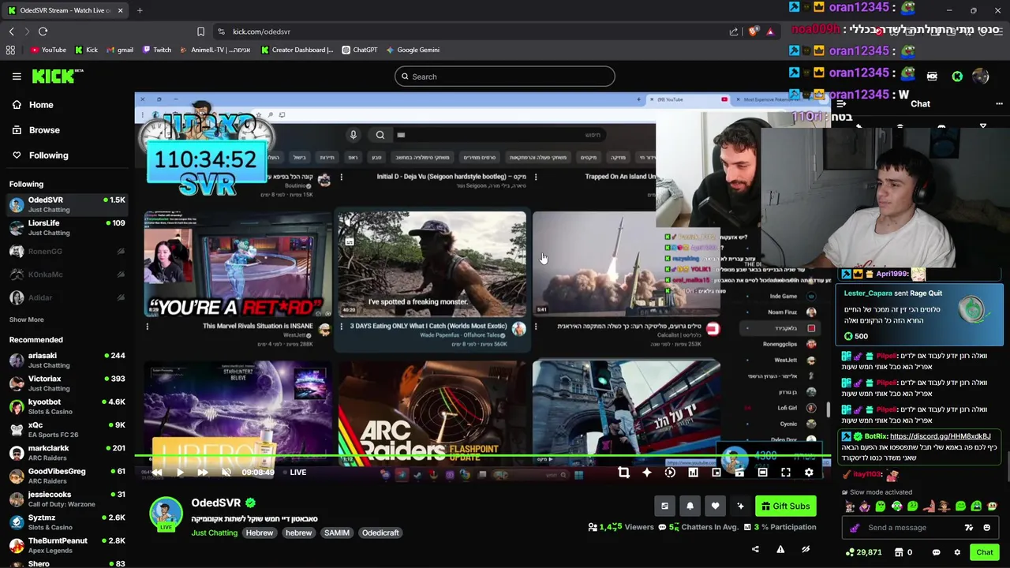
Task: Open Following in the sidebar
Action: [x=48, y=155]
